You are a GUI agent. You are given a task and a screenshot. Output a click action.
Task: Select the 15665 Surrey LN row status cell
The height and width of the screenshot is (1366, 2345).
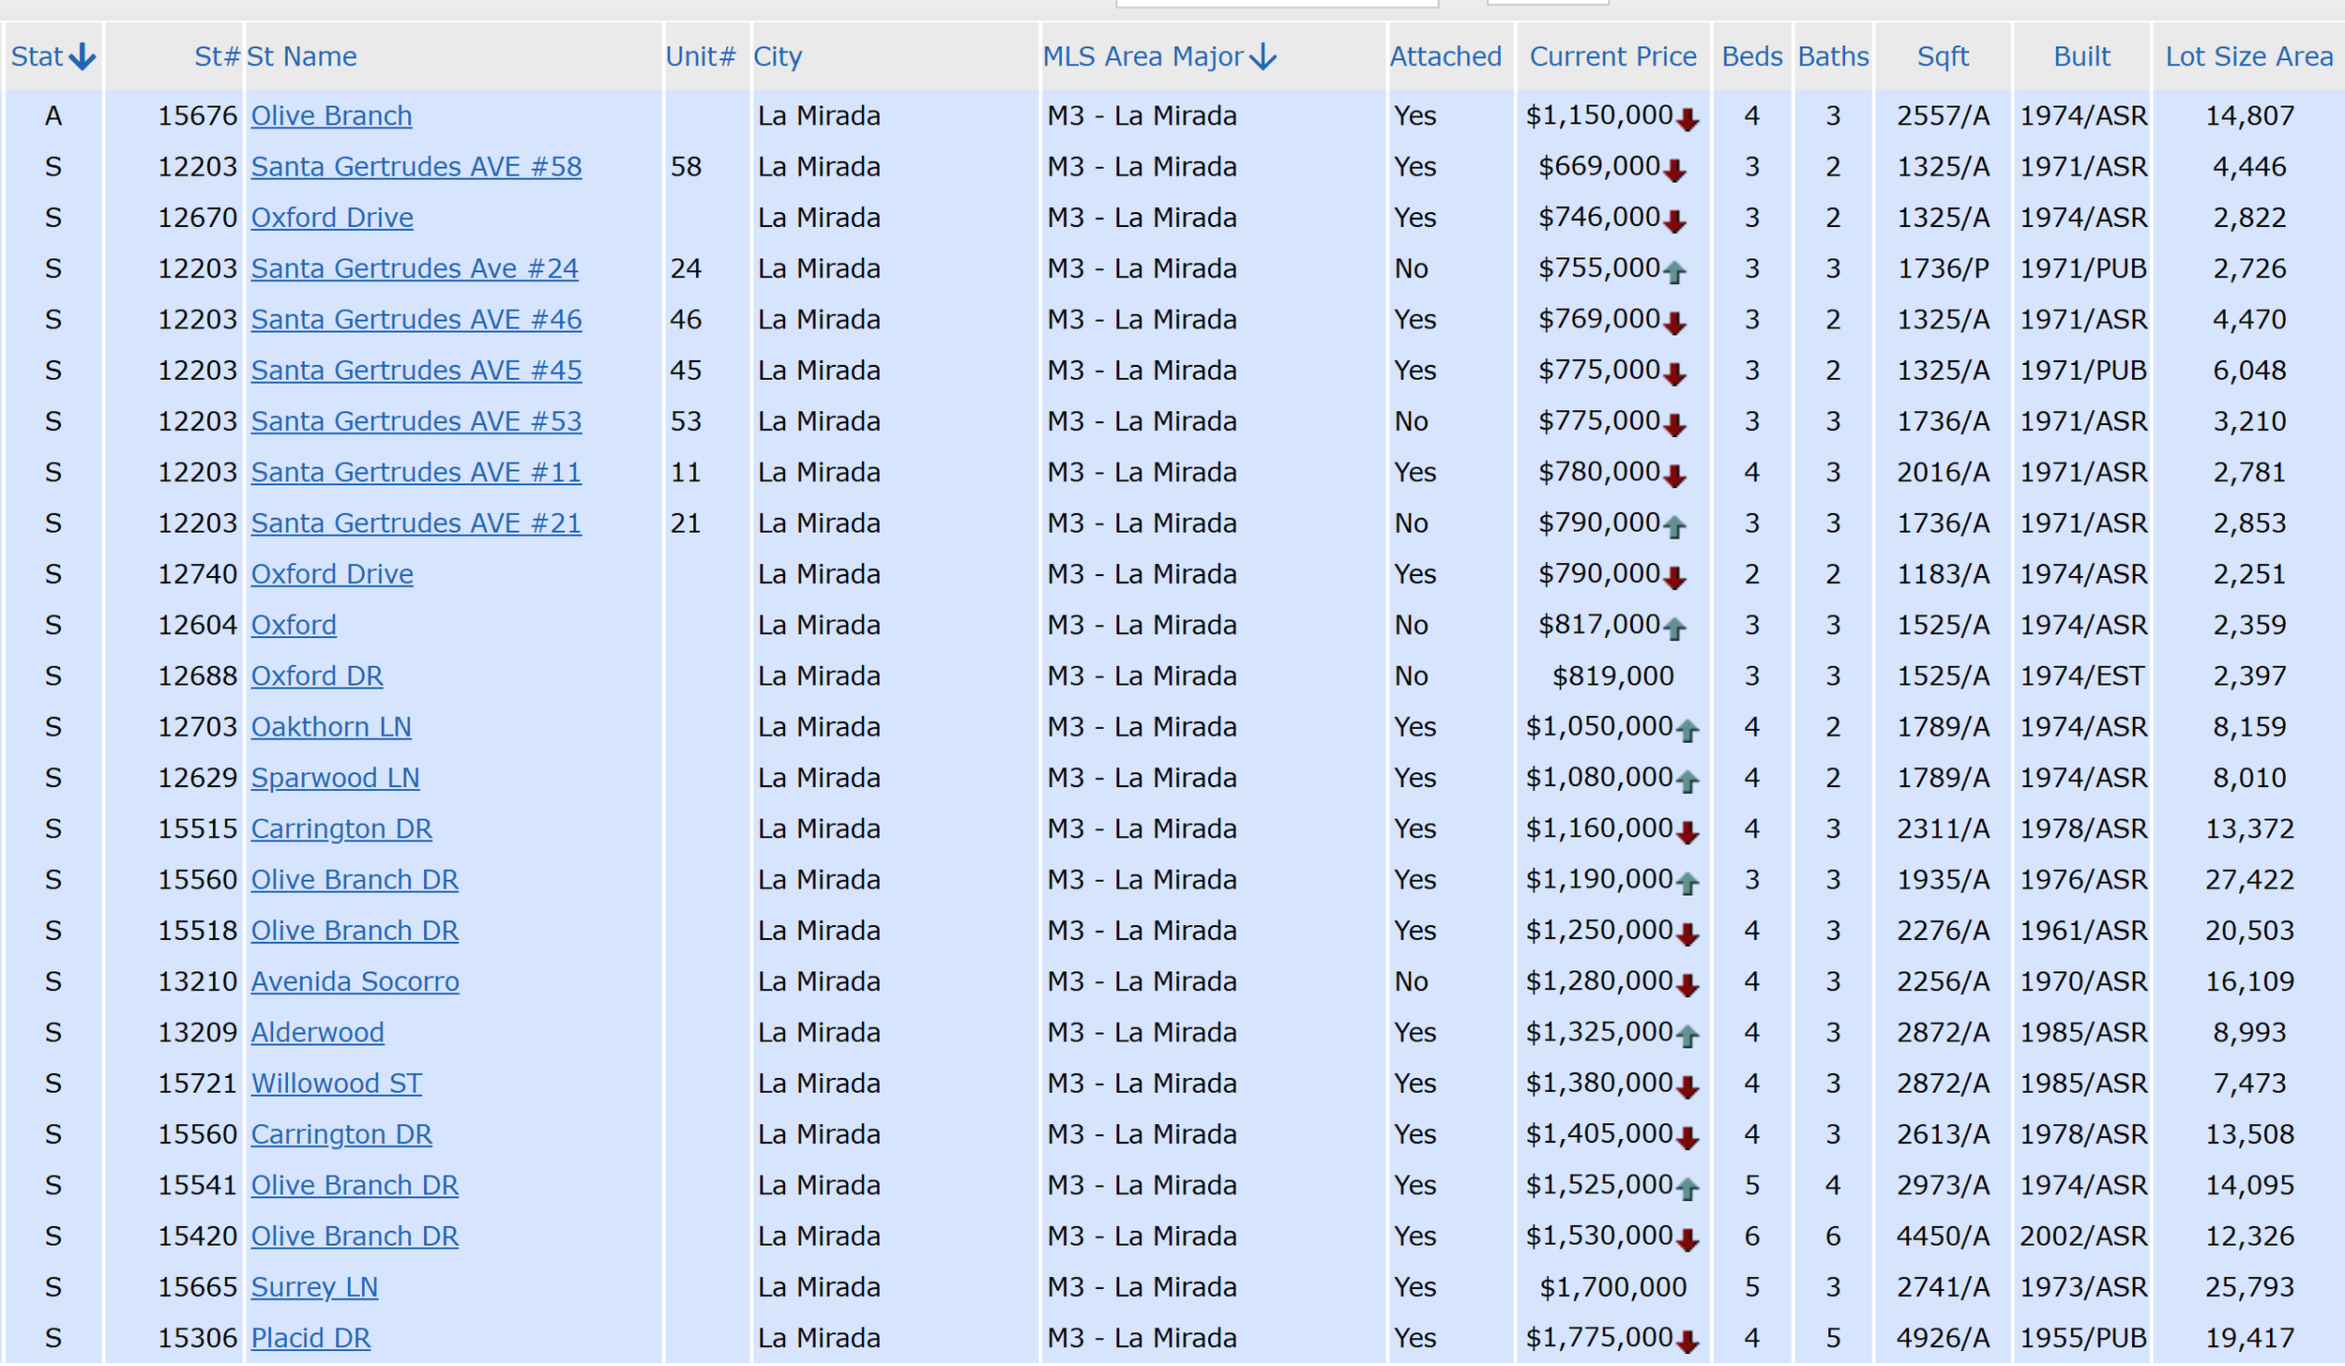pos(53,1287)
